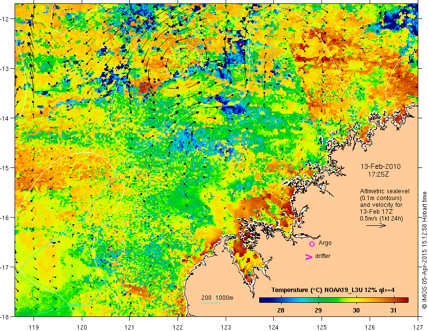Click the temperature color bar
The image size is (428, 331).
(x=334, y=300)
